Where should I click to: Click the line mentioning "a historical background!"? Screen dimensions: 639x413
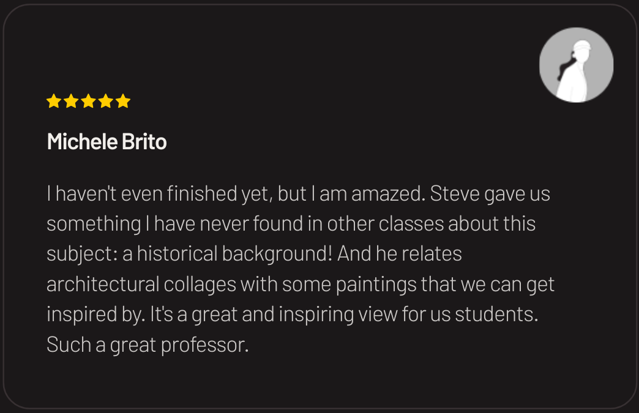click(254, 254)
